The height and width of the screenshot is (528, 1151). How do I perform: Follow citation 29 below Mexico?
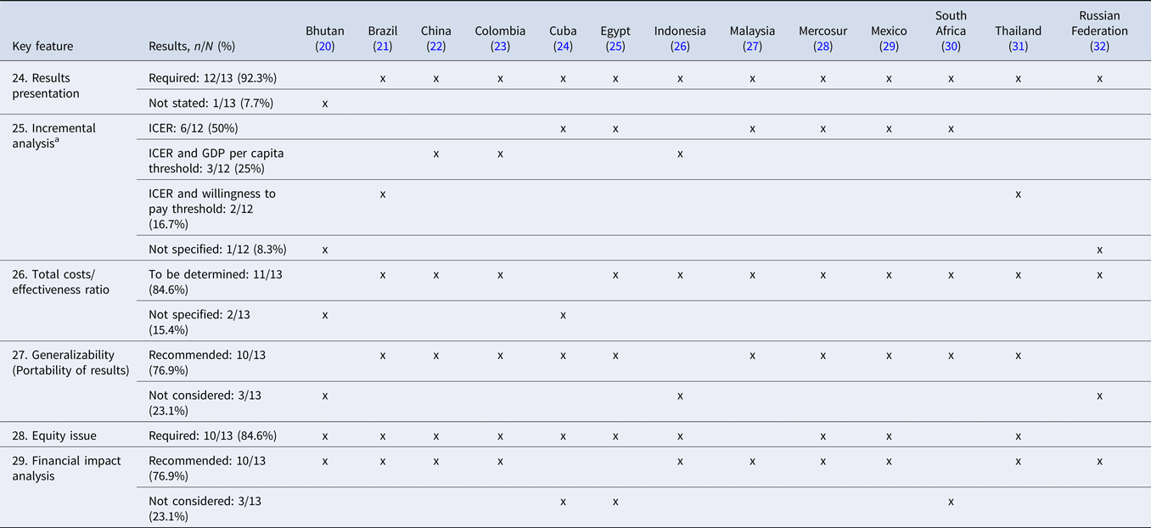point(889,47)
